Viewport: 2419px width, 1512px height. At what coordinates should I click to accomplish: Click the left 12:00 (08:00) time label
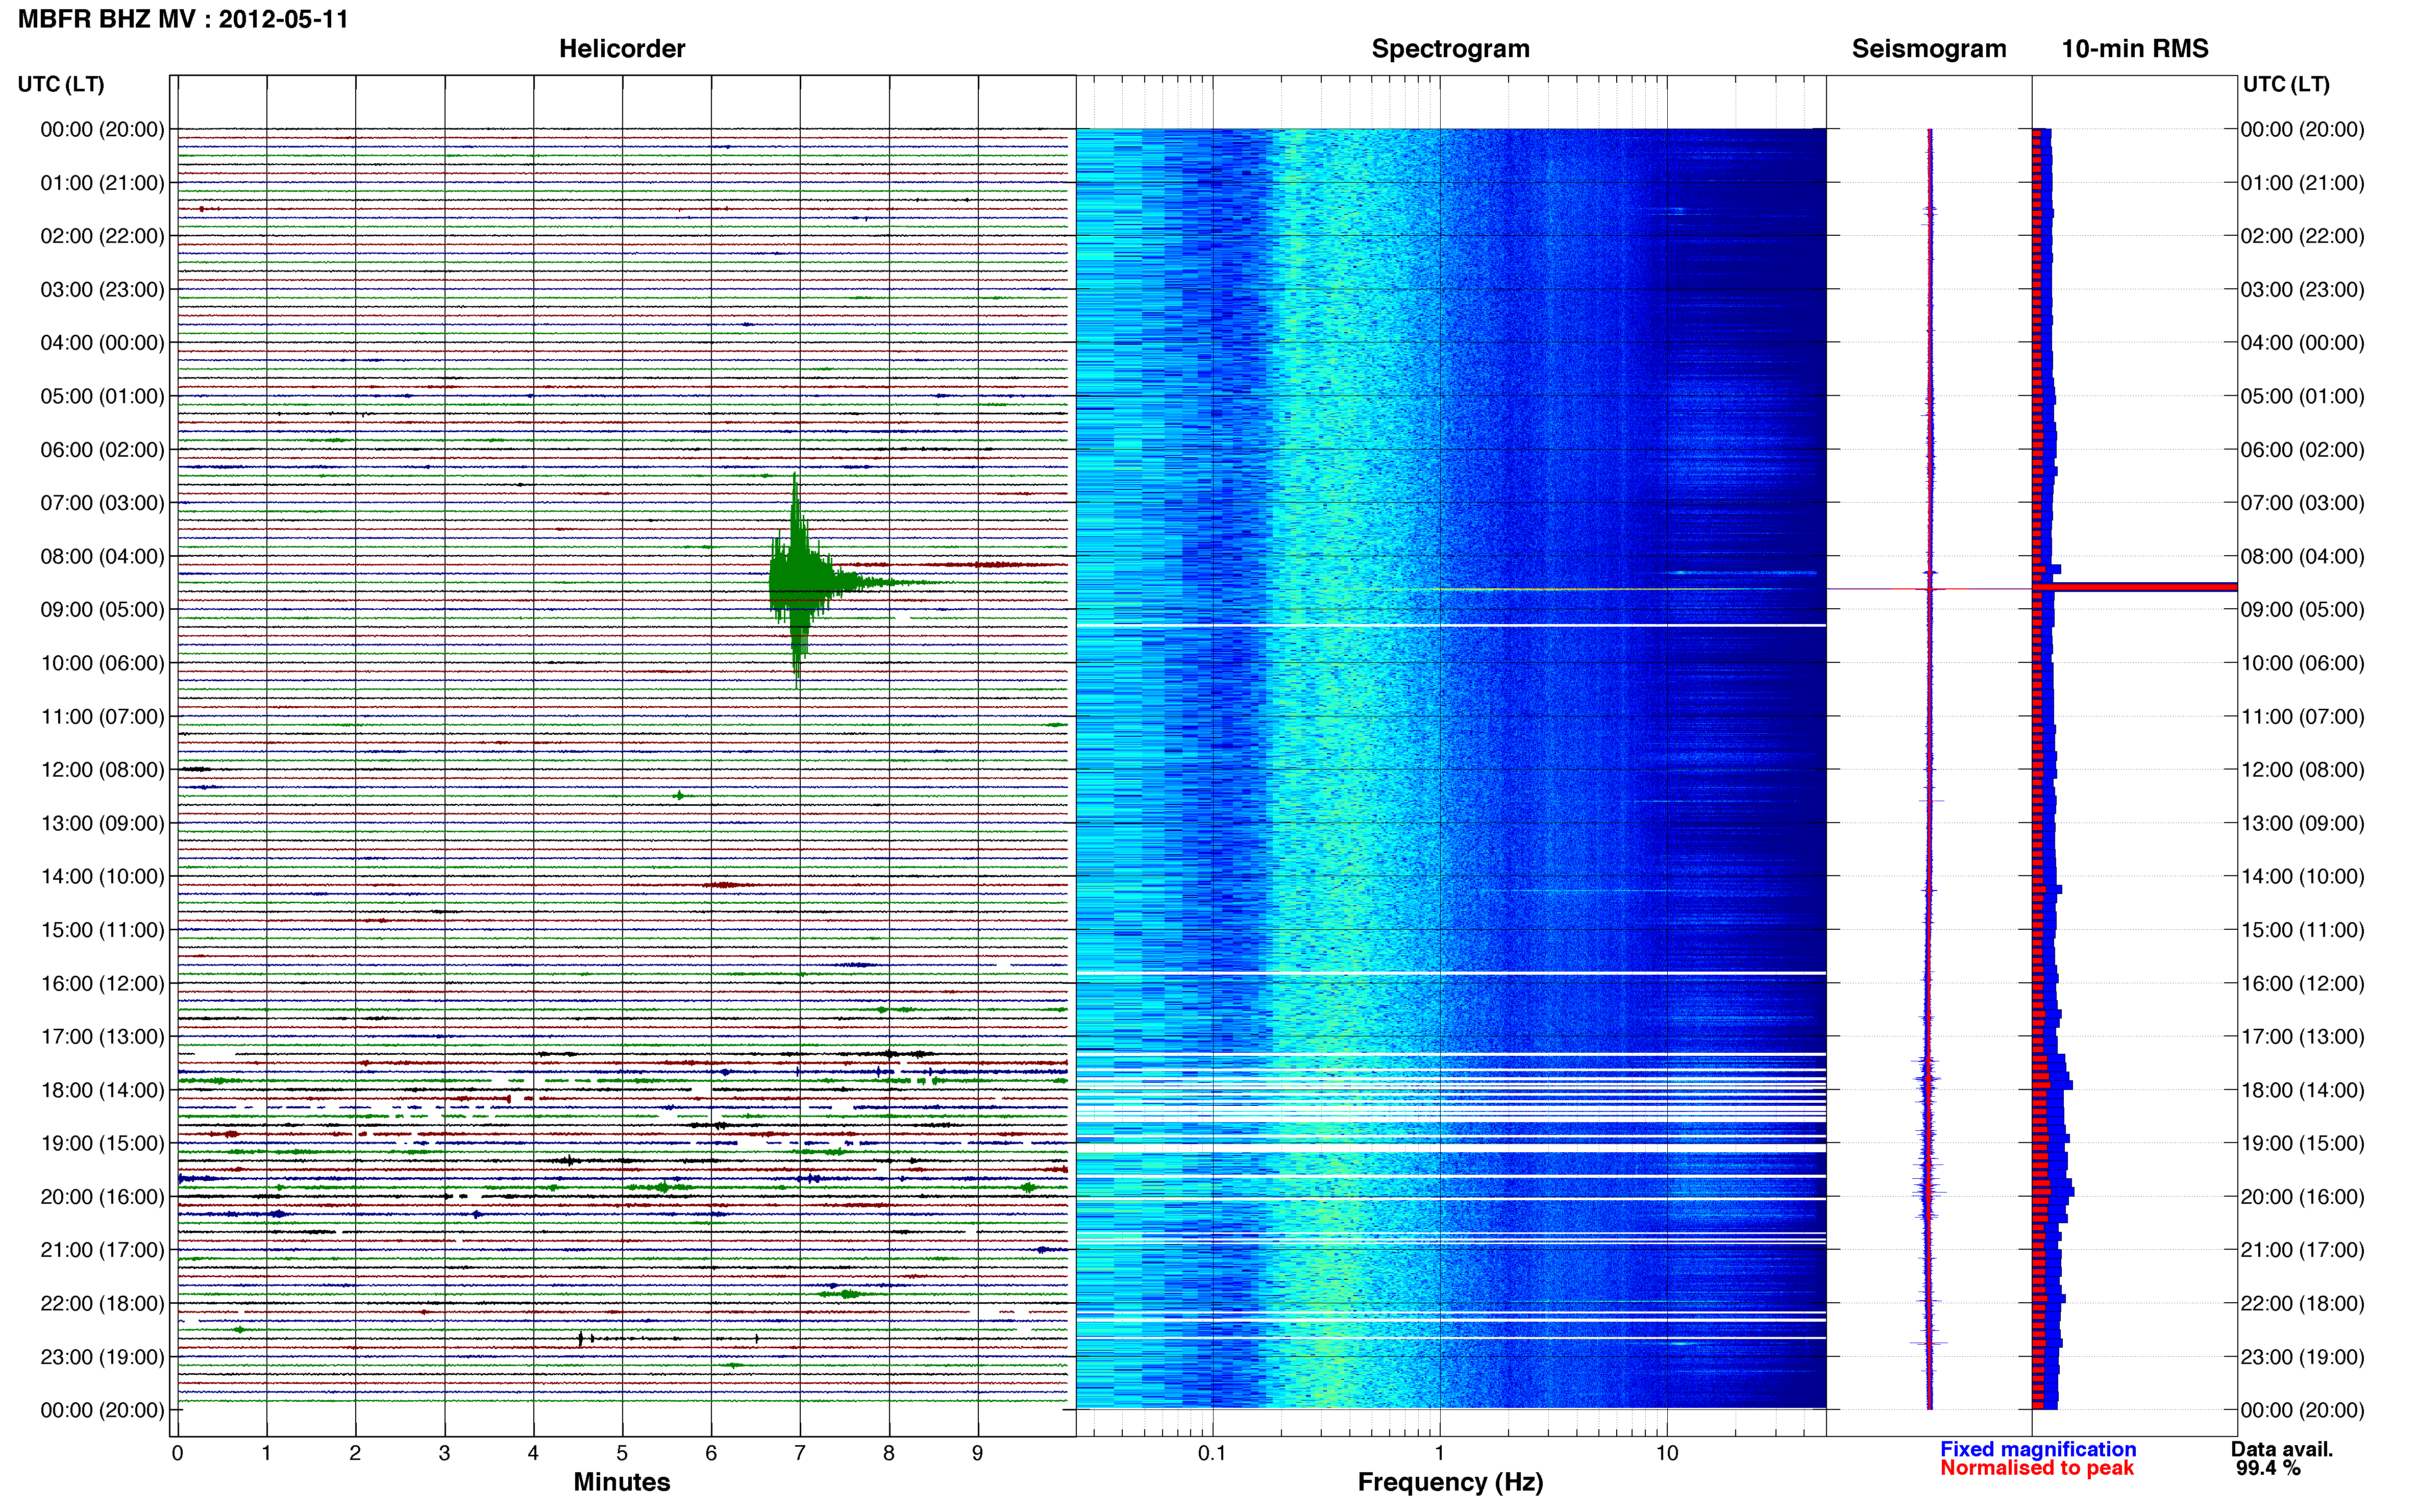[x=102, y=770]
